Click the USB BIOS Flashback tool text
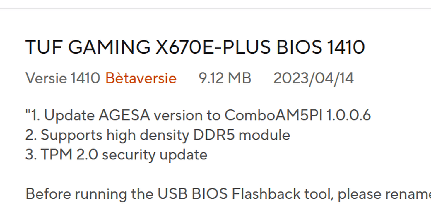431x218 pixels. 245,194
